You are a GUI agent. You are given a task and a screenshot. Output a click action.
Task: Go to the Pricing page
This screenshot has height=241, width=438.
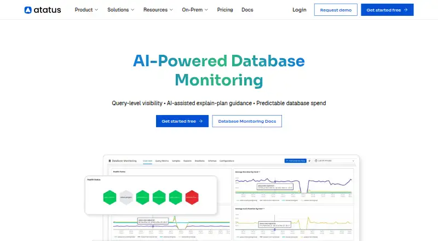225,10
